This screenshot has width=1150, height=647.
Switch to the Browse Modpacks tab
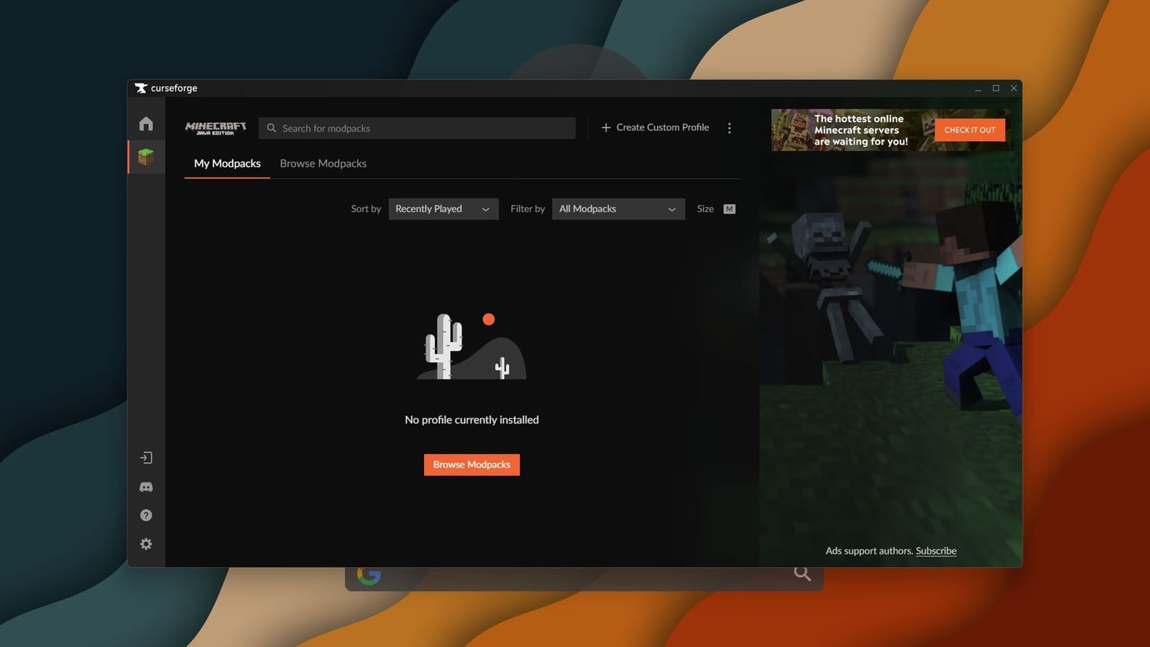point(323,163)
